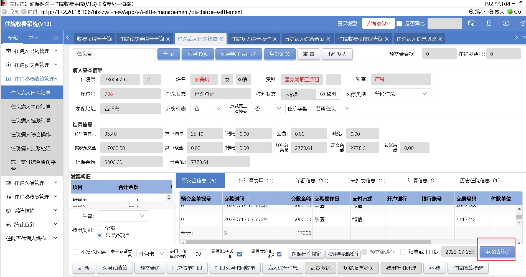Open the 外伤标志 dropdown
The width and height of the screenshot is (526, 277).
coord(208,109)
